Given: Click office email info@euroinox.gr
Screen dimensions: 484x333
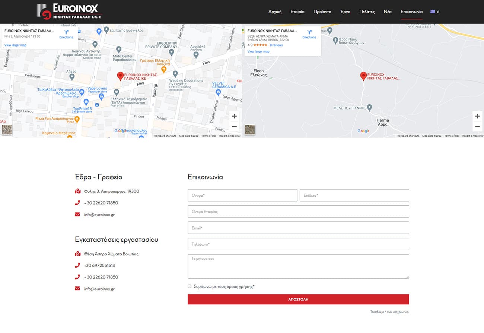Looking at the screenshot, I should pos(99,215).
